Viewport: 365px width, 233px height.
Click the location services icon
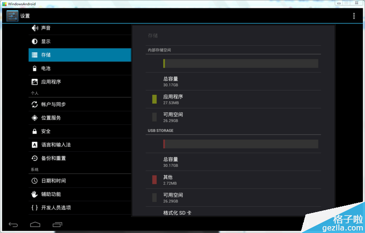(x=35, y=118)
